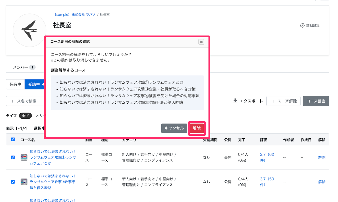Uncheck the ランサムウェアとは course checkbox
338x202 pixels.
pyautogui.click(x=13, y=157)
